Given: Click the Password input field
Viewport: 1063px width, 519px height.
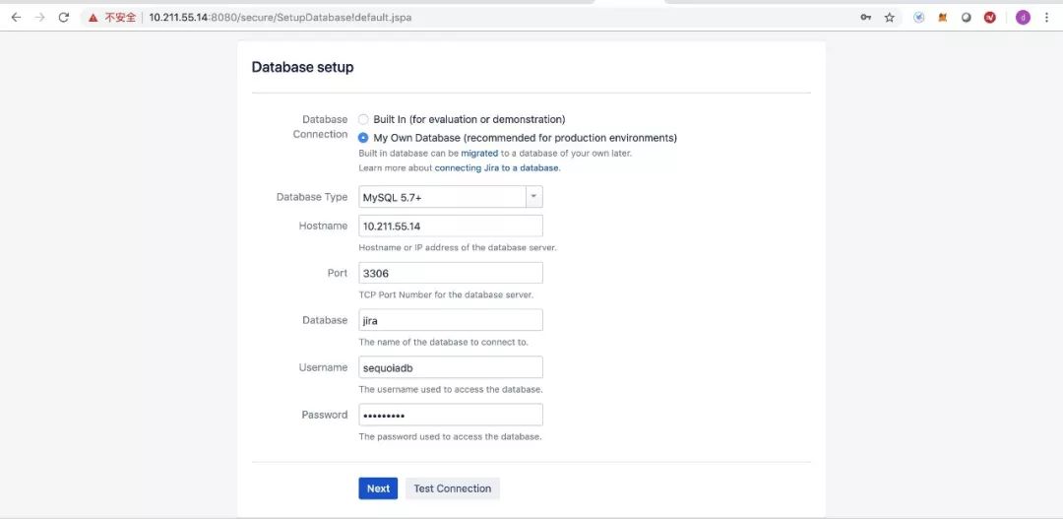Looking at the screenshot, I should pyautogui.click(x=451, y=415).
